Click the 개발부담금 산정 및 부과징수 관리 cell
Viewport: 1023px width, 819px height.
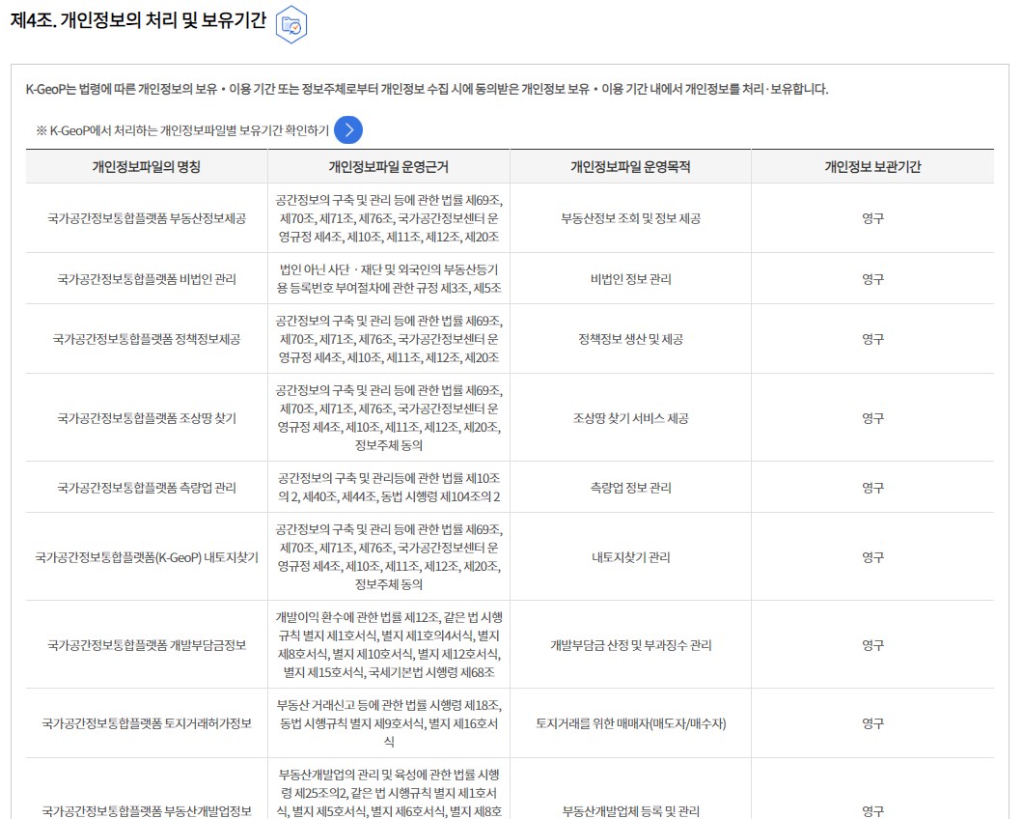(x=630, y=645)
